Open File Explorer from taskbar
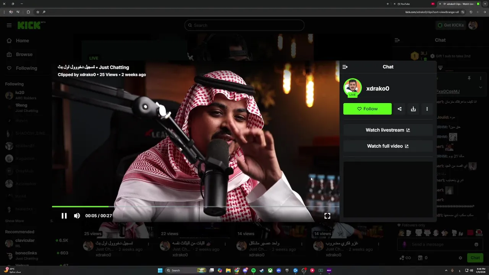This screenshot has width=489, height=275. tap(228, 270)
